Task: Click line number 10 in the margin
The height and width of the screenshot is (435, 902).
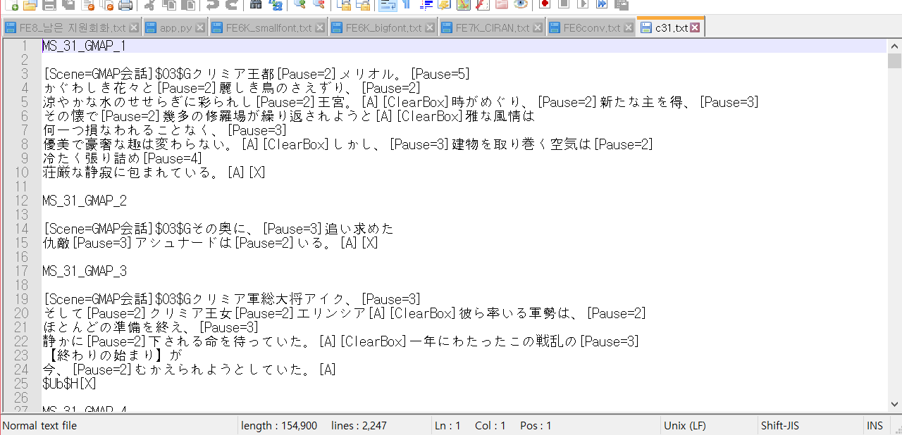Action: (x=21, y=172)
